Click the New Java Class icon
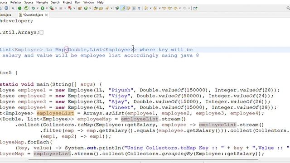This screenshot has width=290, height=163. [86, 8]
